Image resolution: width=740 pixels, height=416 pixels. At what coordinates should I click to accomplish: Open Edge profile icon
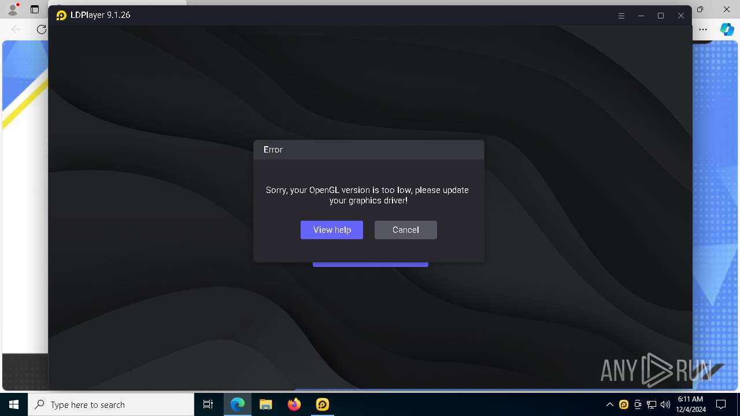tap(13, 9)
